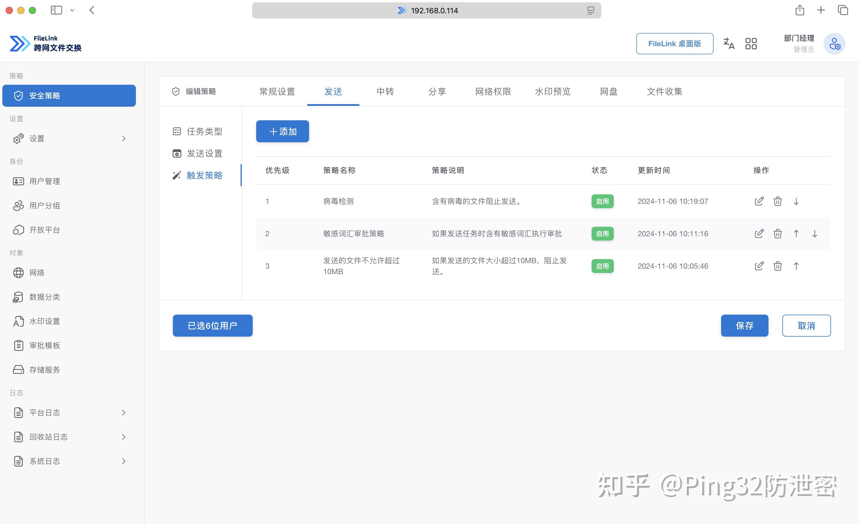Expand the 回收站日志 sidebar section
This screenshot has height=524, width=859.
pos(69,437)
